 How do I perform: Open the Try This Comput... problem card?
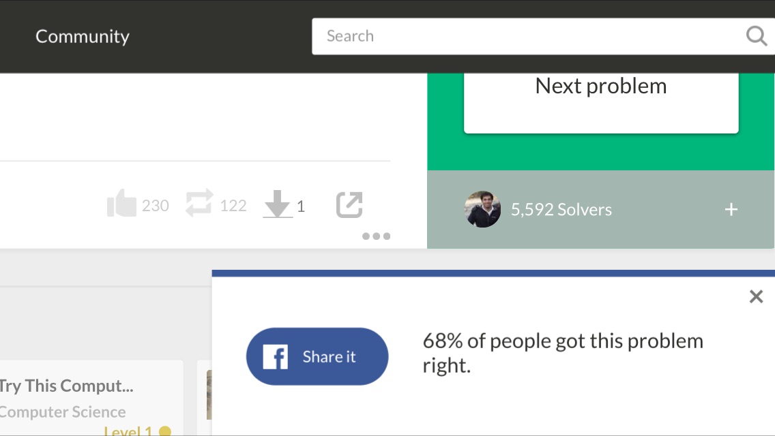[66, 386]
